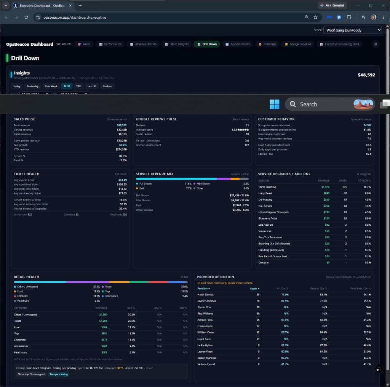
Task: Click the Appointments calendar icon
Action: coord(227,44)
